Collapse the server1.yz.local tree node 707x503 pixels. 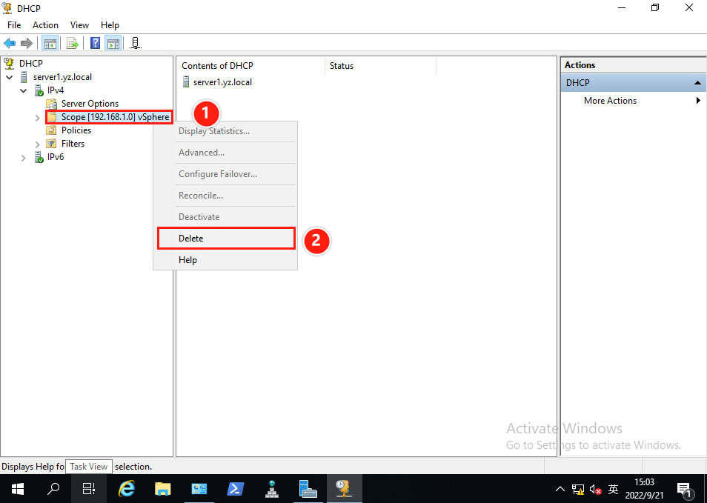[10, 78]
